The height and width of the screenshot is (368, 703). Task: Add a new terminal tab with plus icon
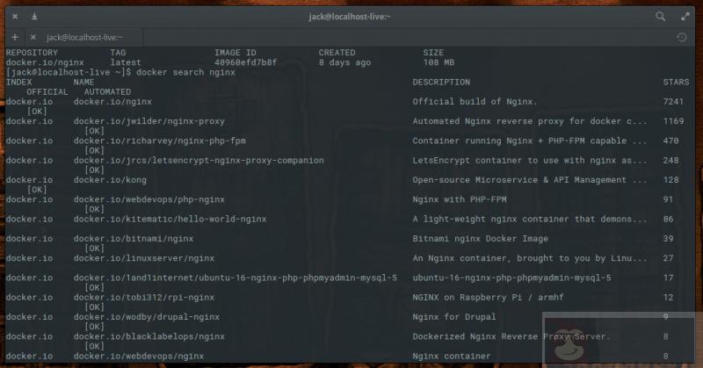coord(15,37)
